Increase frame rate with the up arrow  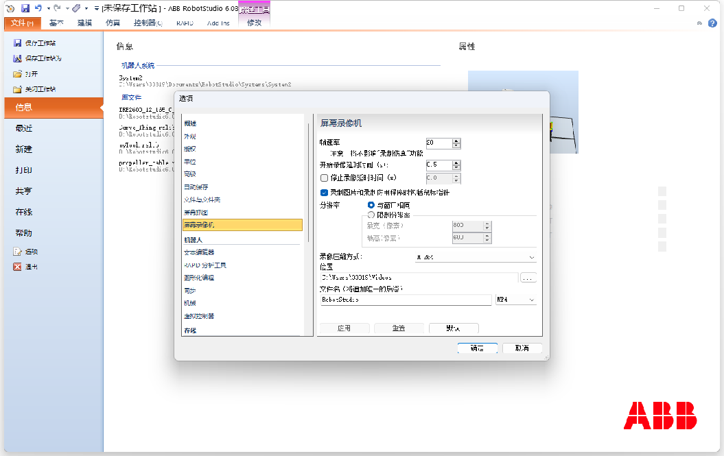coord(456,141)
